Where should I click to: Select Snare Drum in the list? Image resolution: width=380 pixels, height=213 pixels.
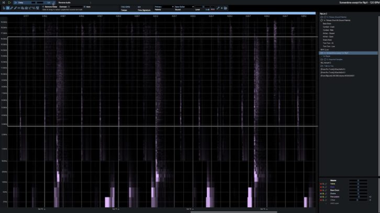[328, 40]
